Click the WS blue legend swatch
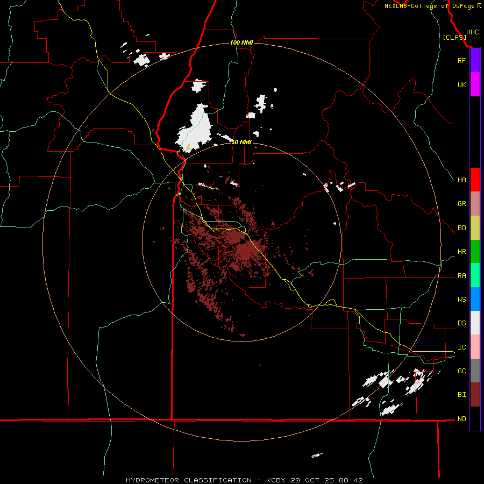Screen dimensions: 484x484 [x=475, y=299]
